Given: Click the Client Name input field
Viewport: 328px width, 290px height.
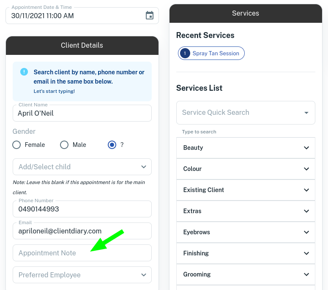Looking at the screenshot, I should (82, 113).
